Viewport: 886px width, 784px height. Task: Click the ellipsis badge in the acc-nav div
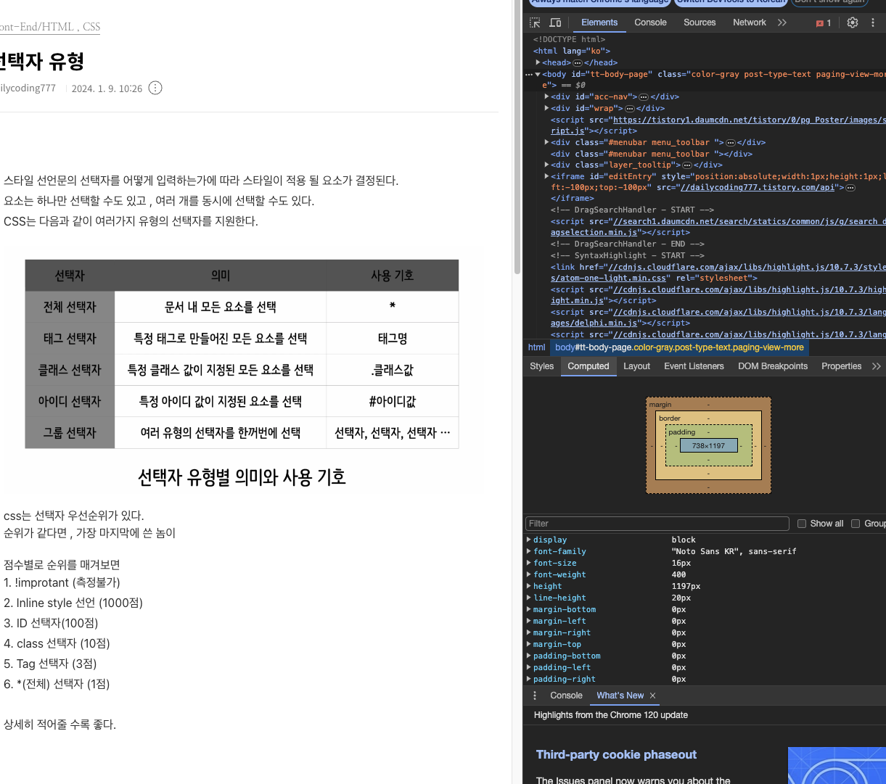click(643, 96)
